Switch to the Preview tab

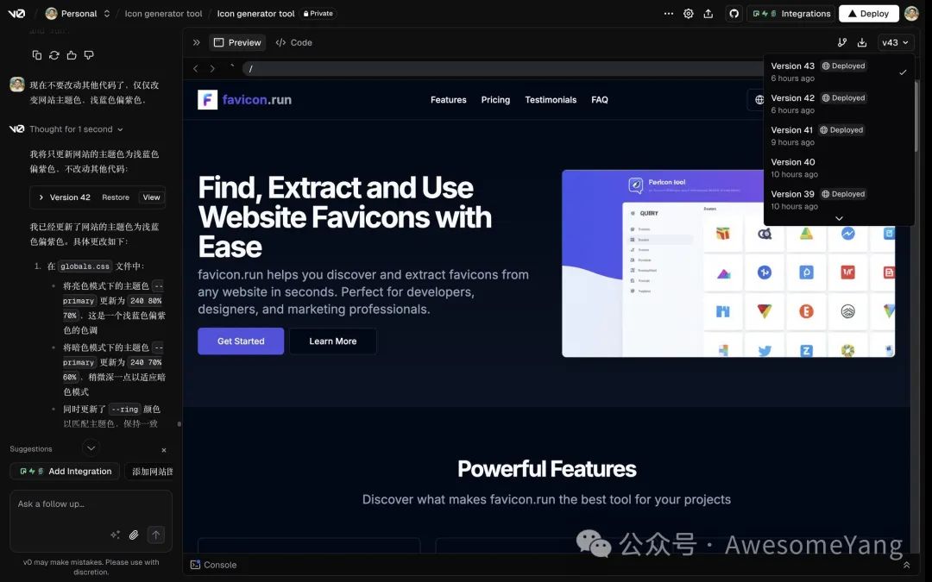(x=237, y=43)
